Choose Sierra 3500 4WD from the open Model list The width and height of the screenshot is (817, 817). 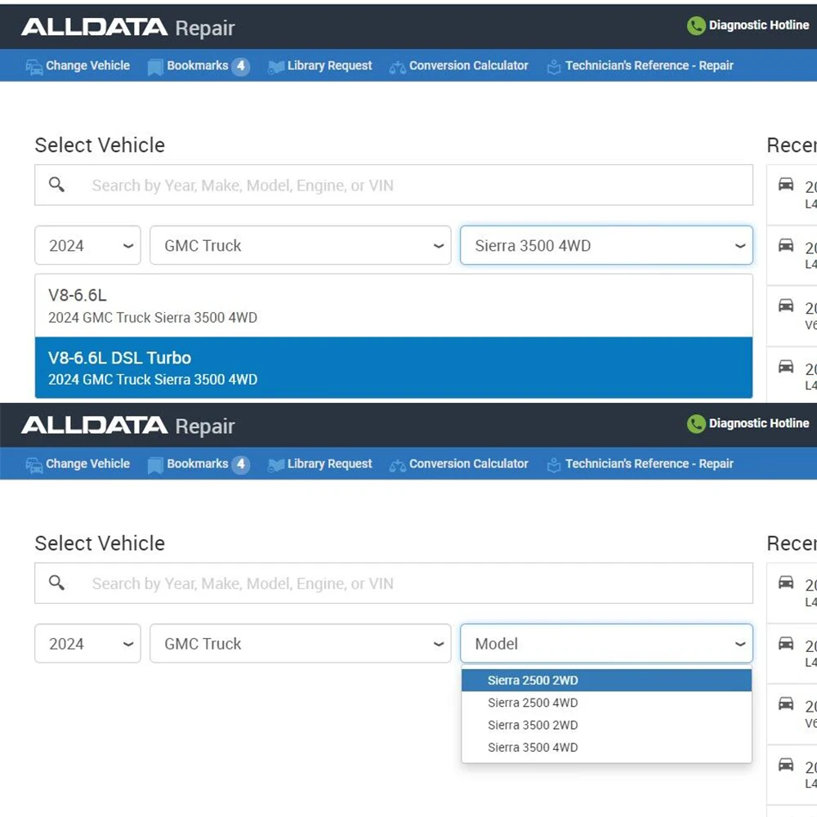pyautogui.click(x=606, y=748)
